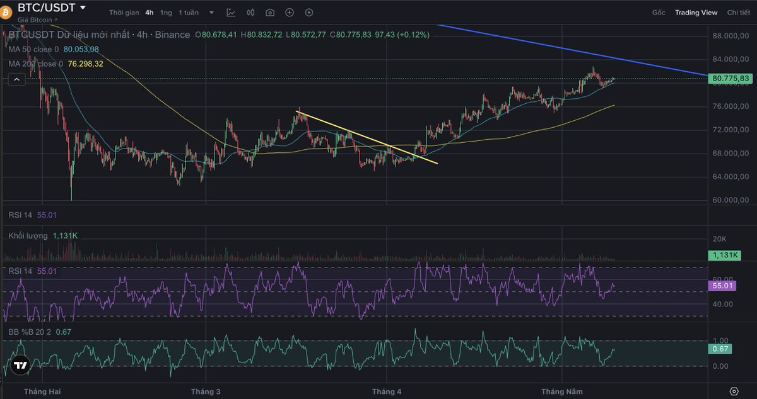
Task: Select the 1 tuần timeframe
Action: coord(189,13)
